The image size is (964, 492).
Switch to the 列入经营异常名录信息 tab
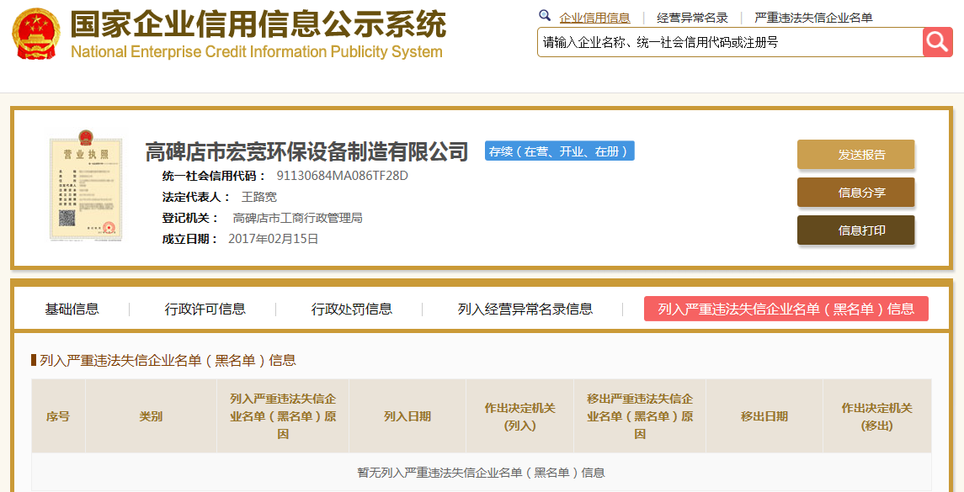click(525, 309)
